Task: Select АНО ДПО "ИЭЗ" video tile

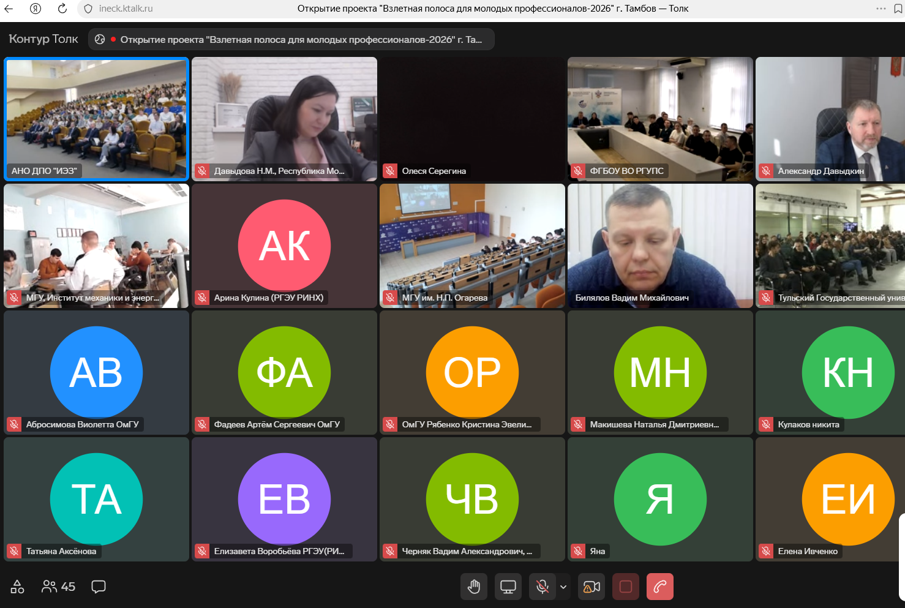Action: coord(96,119)
